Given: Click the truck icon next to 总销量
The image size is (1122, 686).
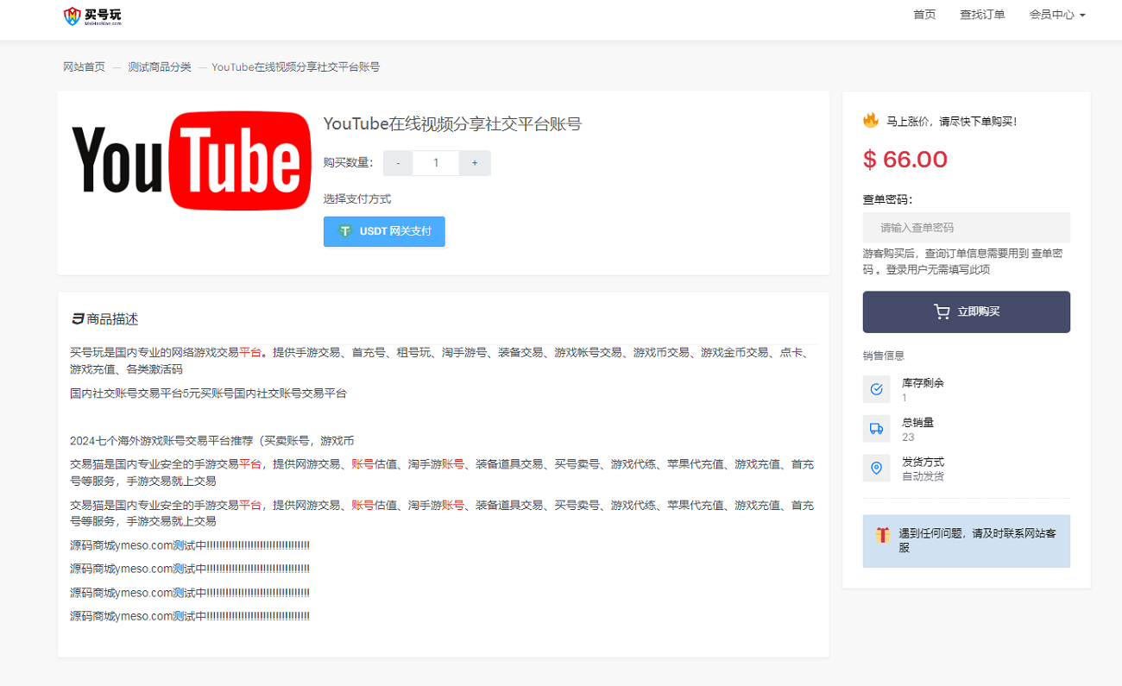Looking at the screenshot, I should (x=876, y=429).
